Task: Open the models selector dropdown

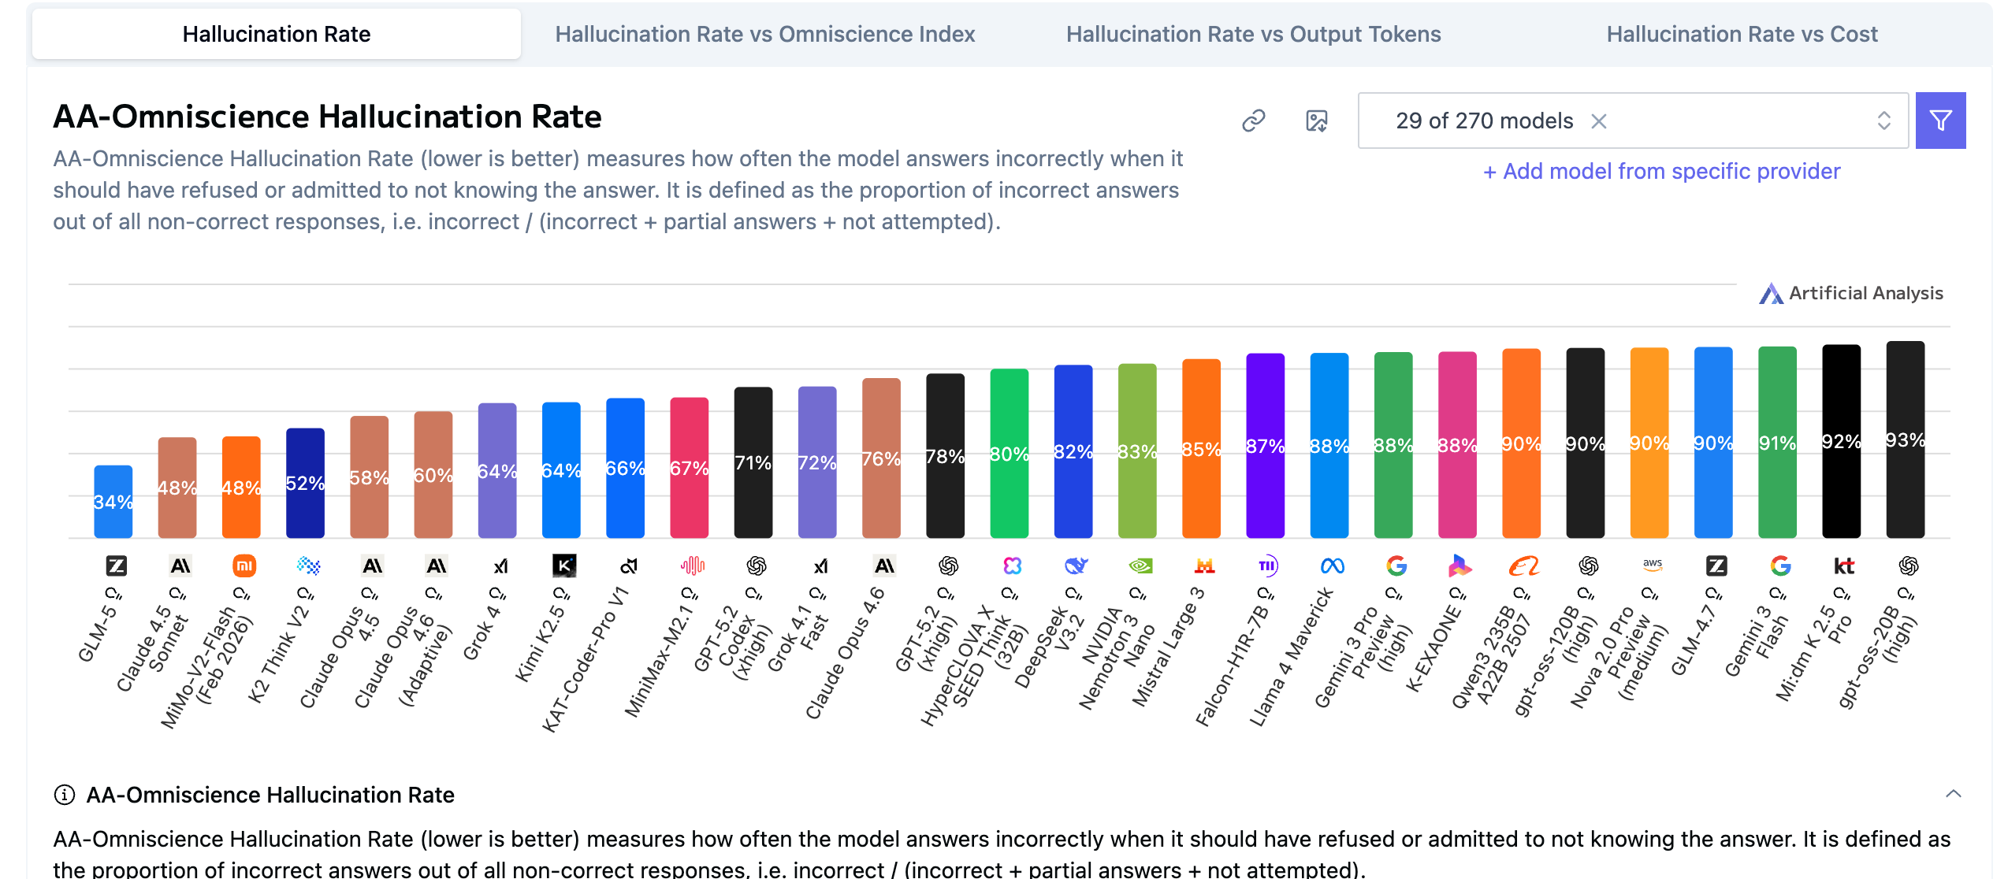Action: pyautogui.click(x=1883, y=121)
